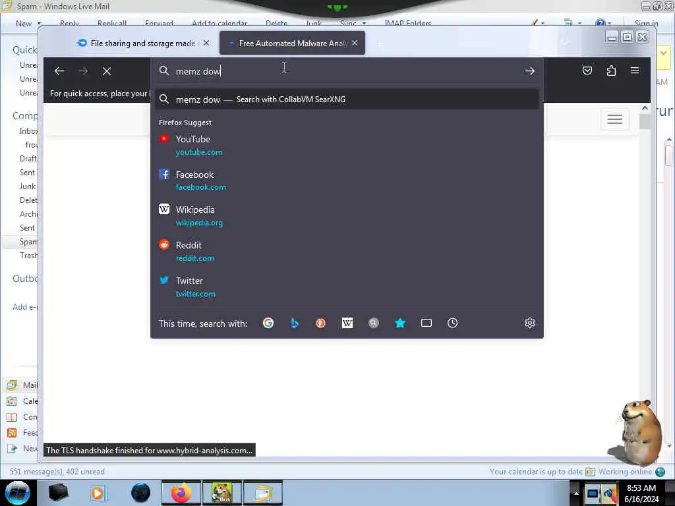Open the black box taskbar icon
Image resolution: width=675 pixels, height=506 pixels.
point(58,493)
